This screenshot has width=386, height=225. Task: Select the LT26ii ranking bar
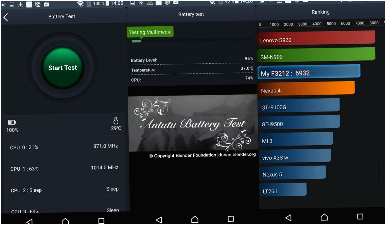coord(283,190)
